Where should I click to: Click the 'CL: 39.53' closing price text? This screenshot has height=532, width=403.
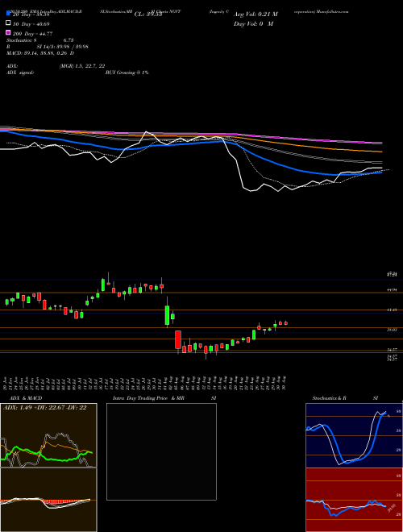click(148, 15)
